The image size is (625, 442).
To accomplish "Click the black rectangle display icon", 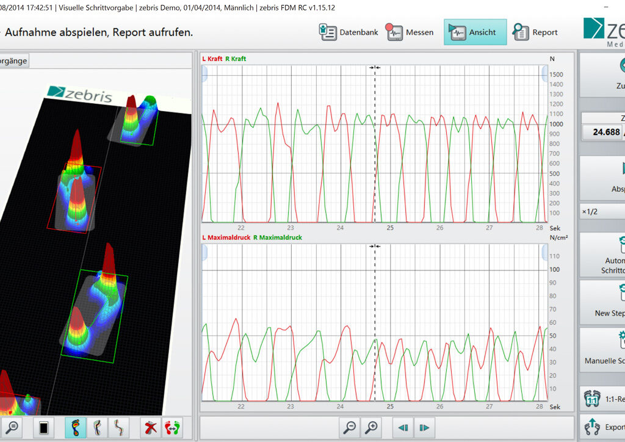I will tap(43, 428).
